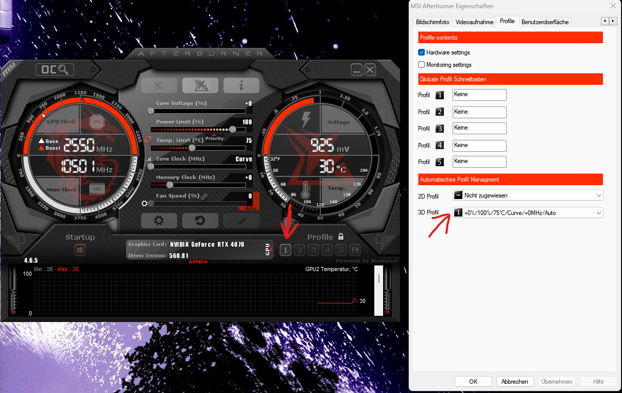622x393 pixels.
Task: Toggle the power/temp limit link icon
Action: [x=148, y=139]
